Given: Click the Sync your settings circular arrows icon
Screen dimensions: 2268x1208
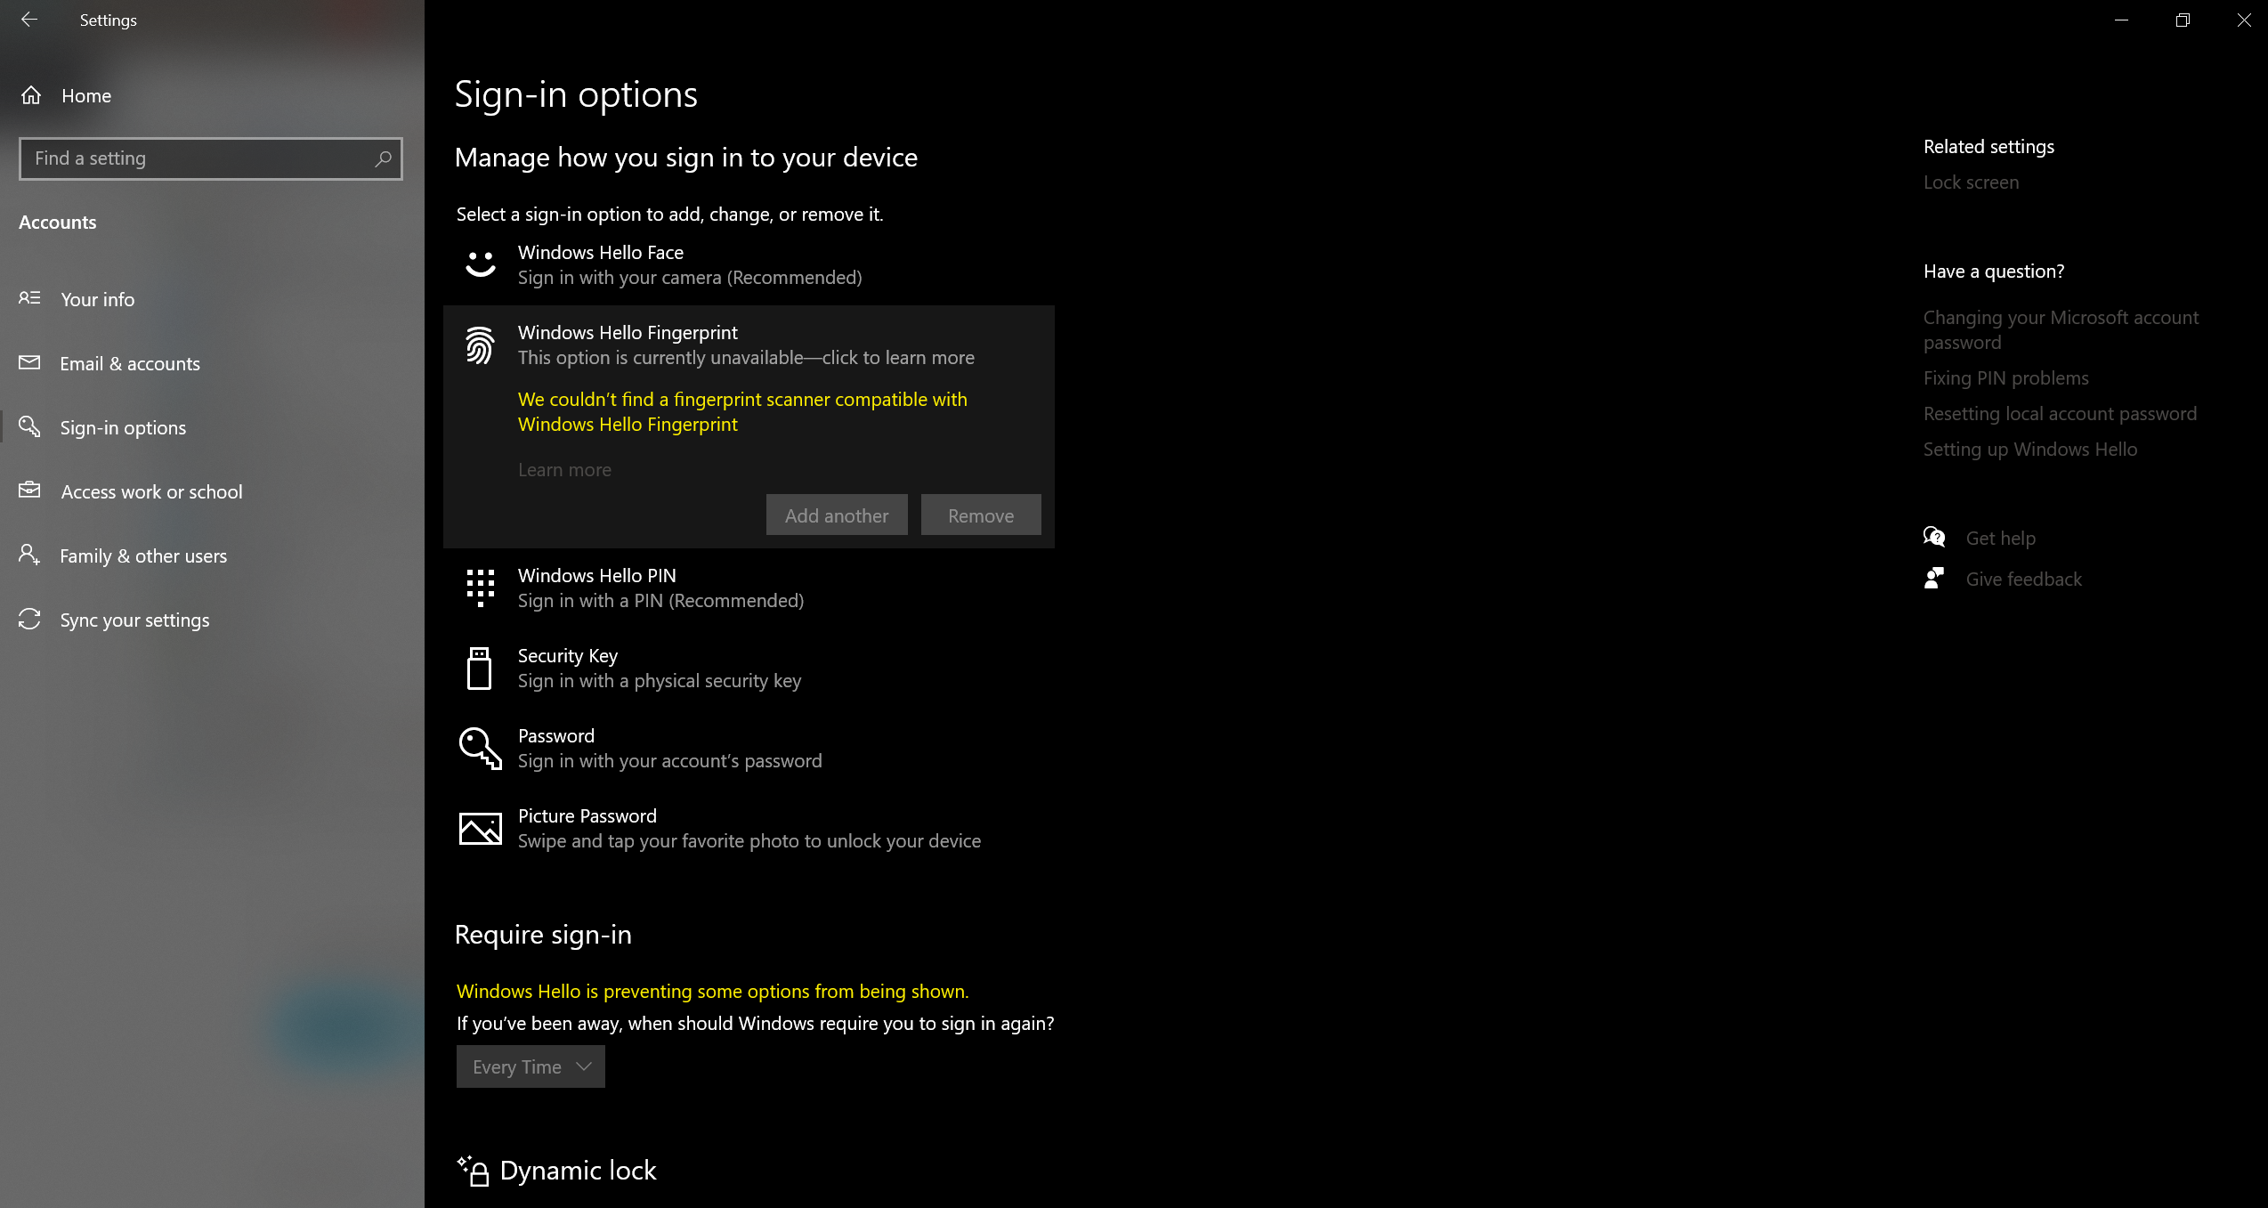Looking at the screenshot, I should pyautogui.click(x=29, y=619).
